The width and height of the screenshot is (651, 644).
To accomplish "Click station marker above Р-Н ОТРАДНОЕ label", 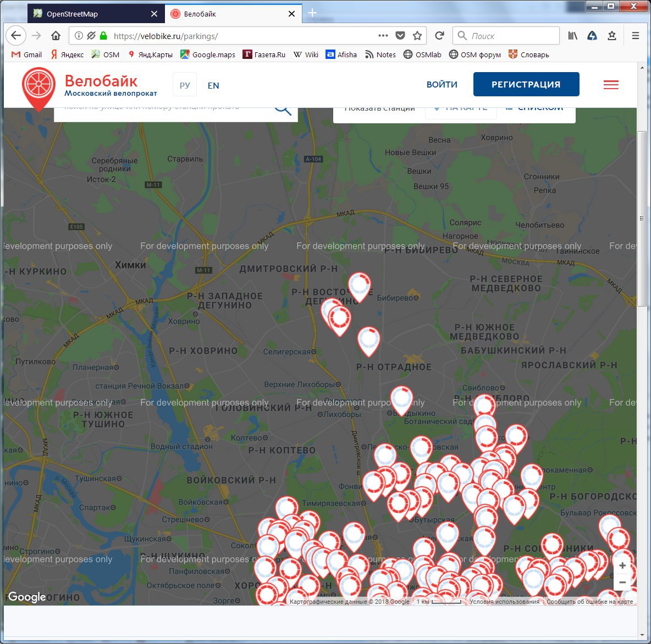I will [x=369, y=341].
